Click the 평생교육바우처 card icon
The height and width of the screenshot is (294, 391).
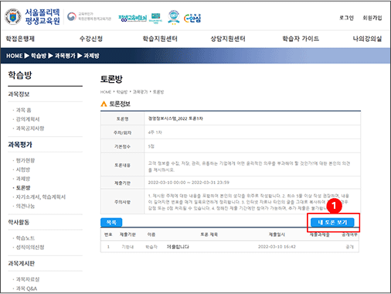tap(155, 18)
